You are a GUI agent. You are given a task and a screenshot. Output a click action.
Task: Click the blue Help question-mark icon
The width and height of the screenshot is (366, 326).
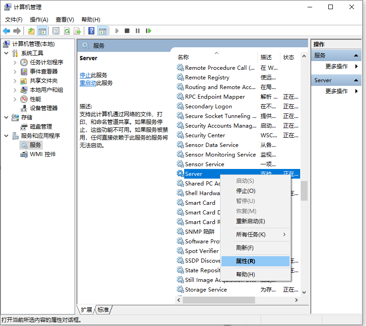(x=92, y=31)
